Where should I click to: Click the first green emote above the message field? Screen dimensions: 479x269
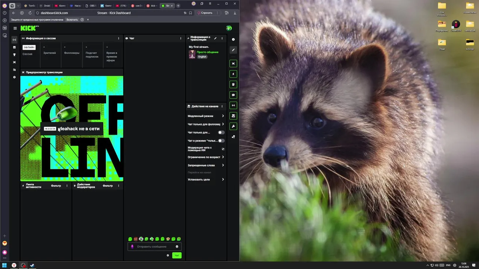[130, 239]
